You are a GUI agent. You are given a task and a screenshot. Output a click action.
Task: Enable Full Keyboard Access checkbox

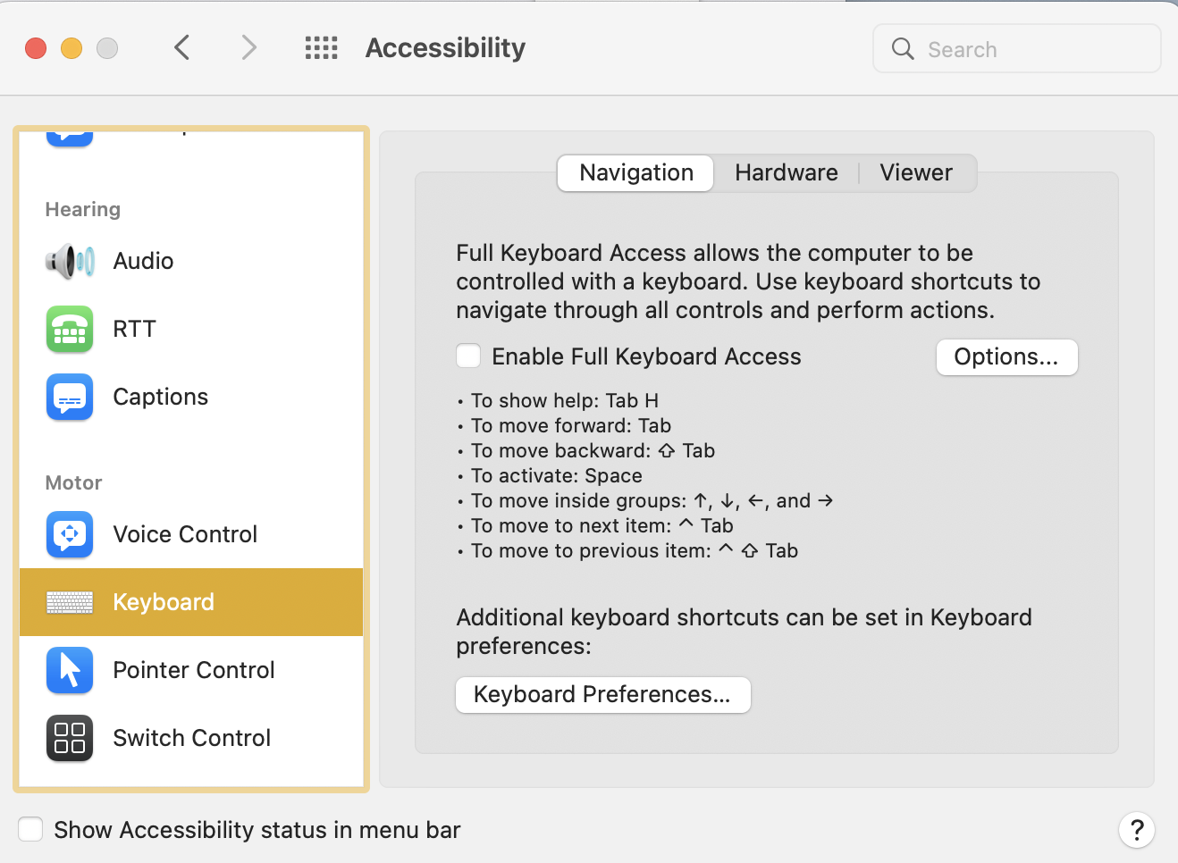[468, 356]
